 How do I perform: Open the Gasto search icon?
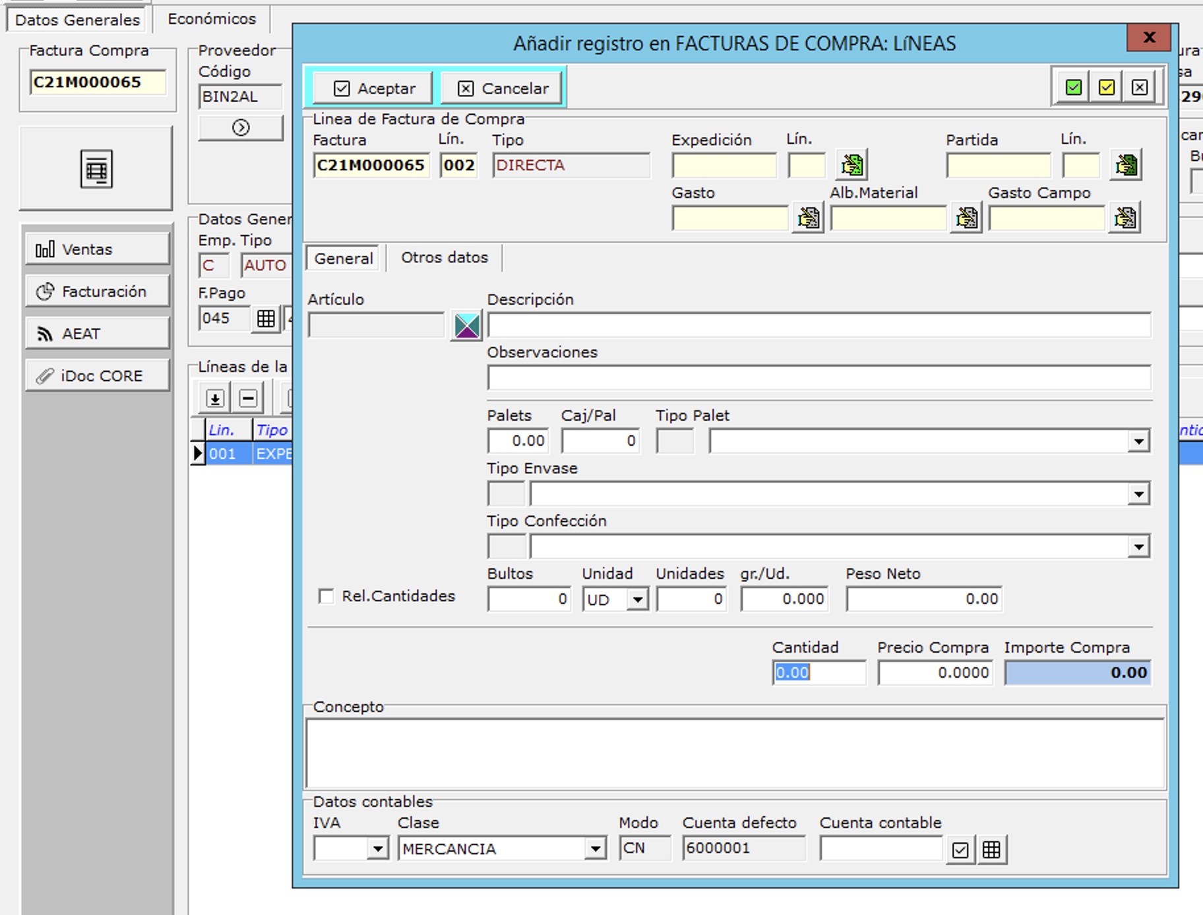808,218
